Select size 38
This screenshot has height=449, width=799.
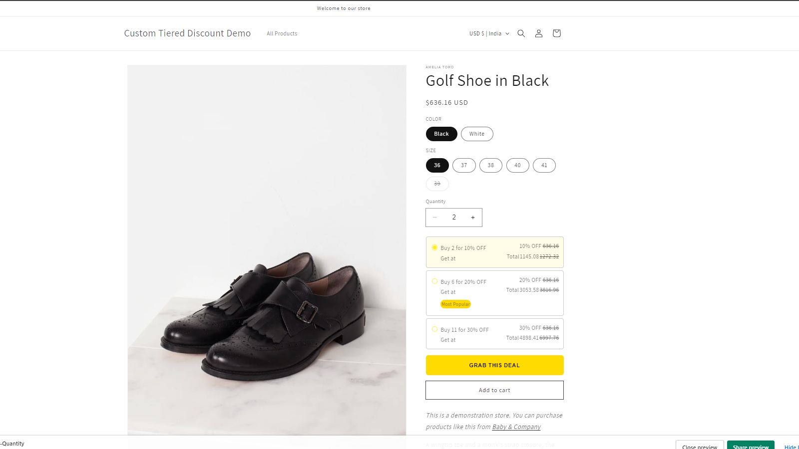490,165
